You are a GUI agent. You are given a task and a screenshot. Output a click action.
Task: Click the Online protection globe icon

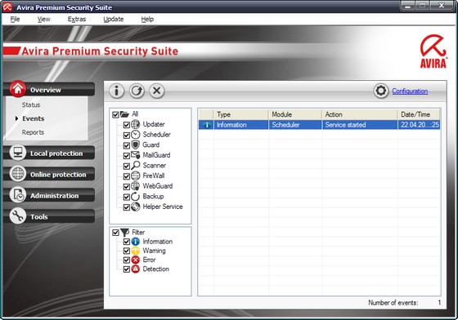point(18,173)
